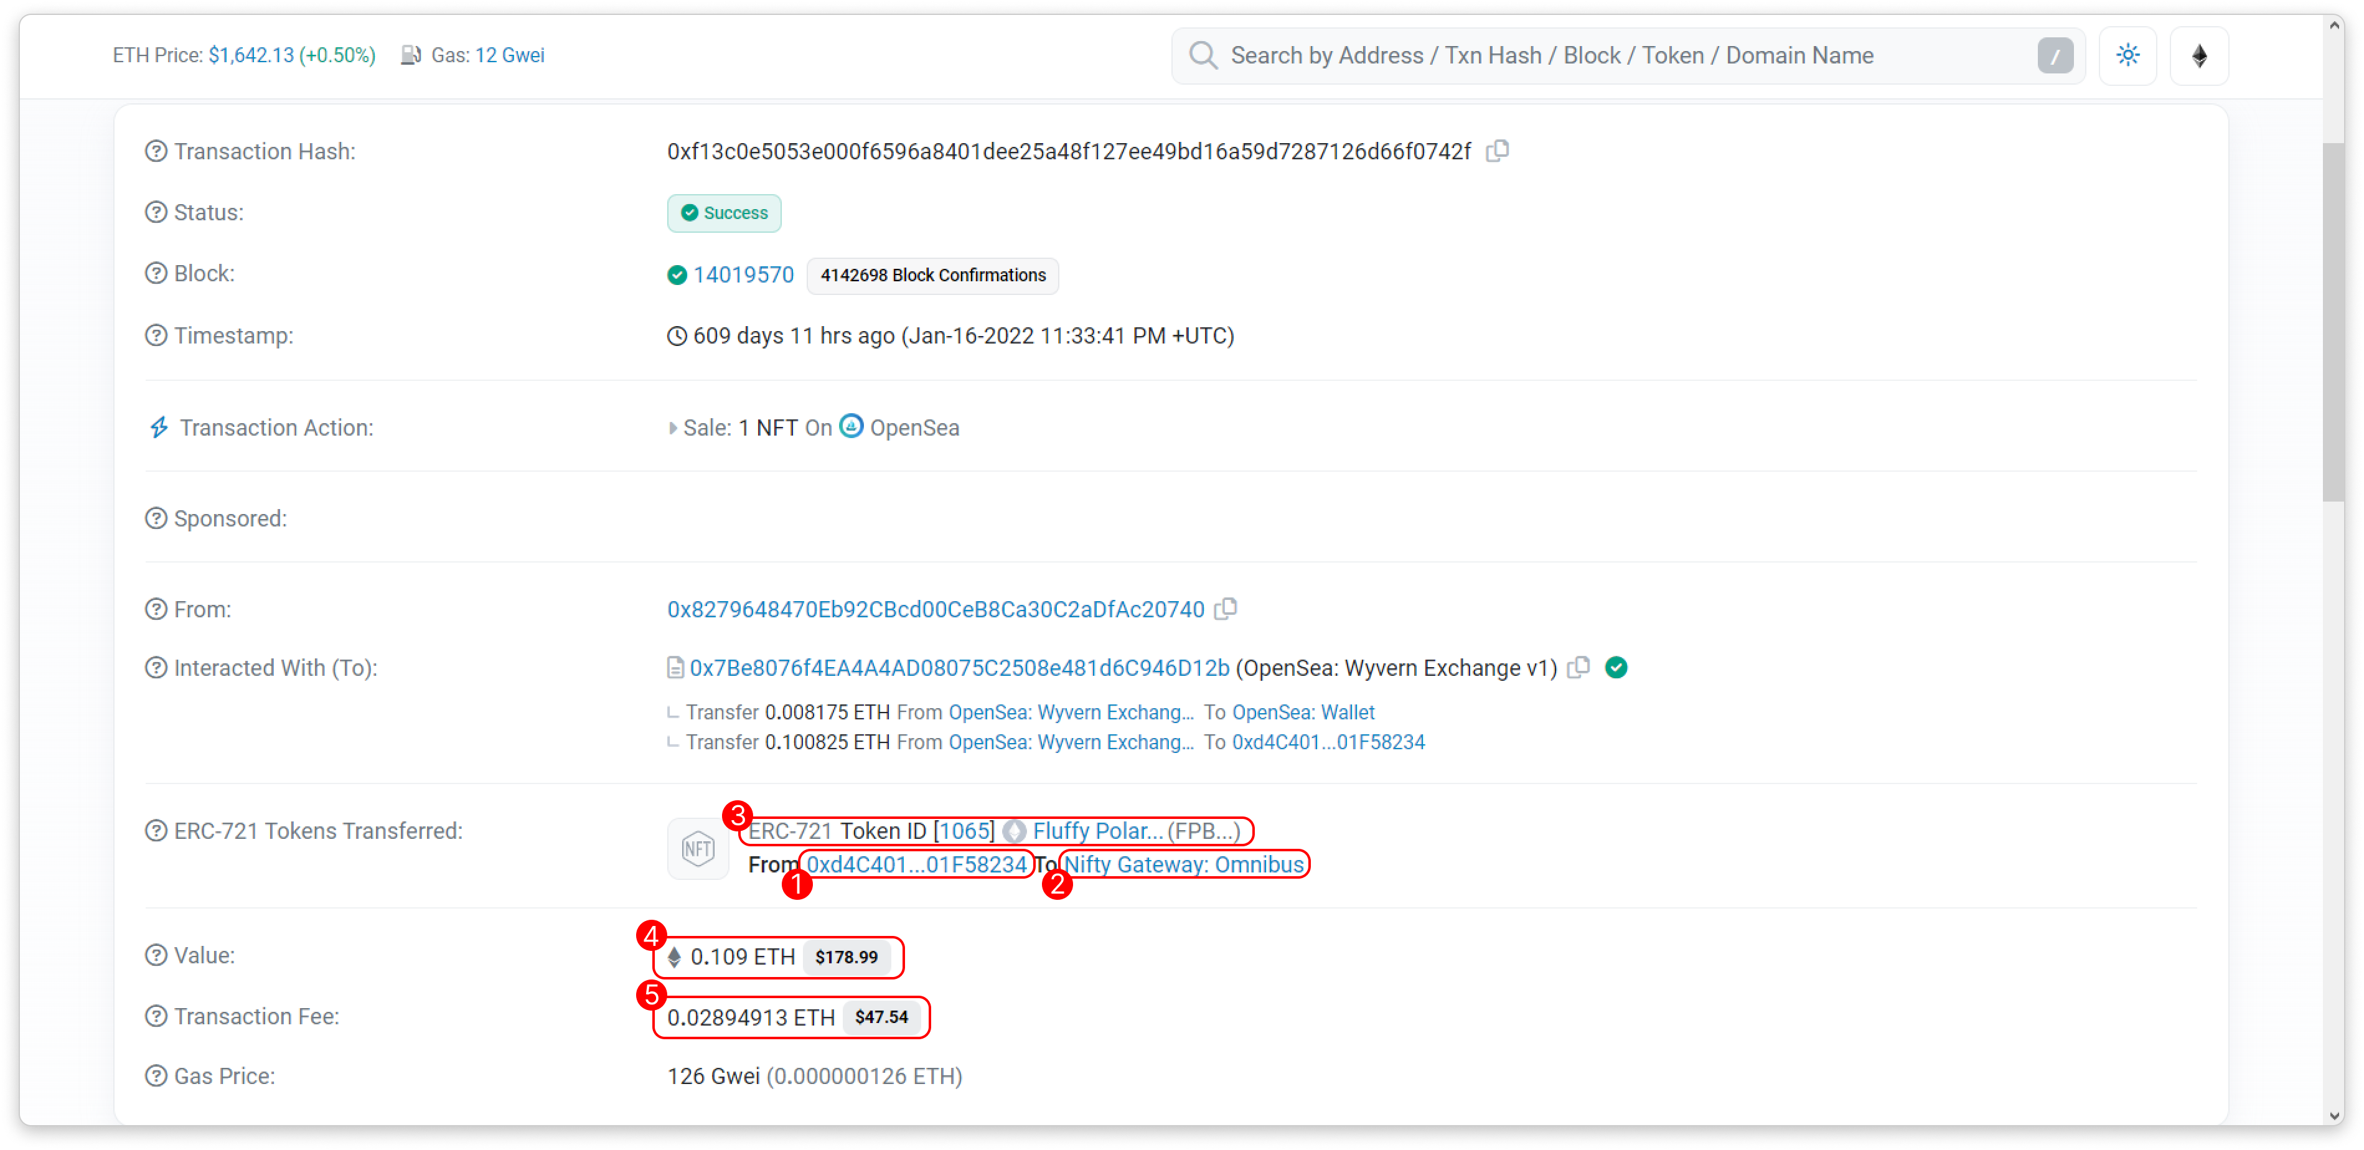Copy the Interacted With contract address

1577,667
